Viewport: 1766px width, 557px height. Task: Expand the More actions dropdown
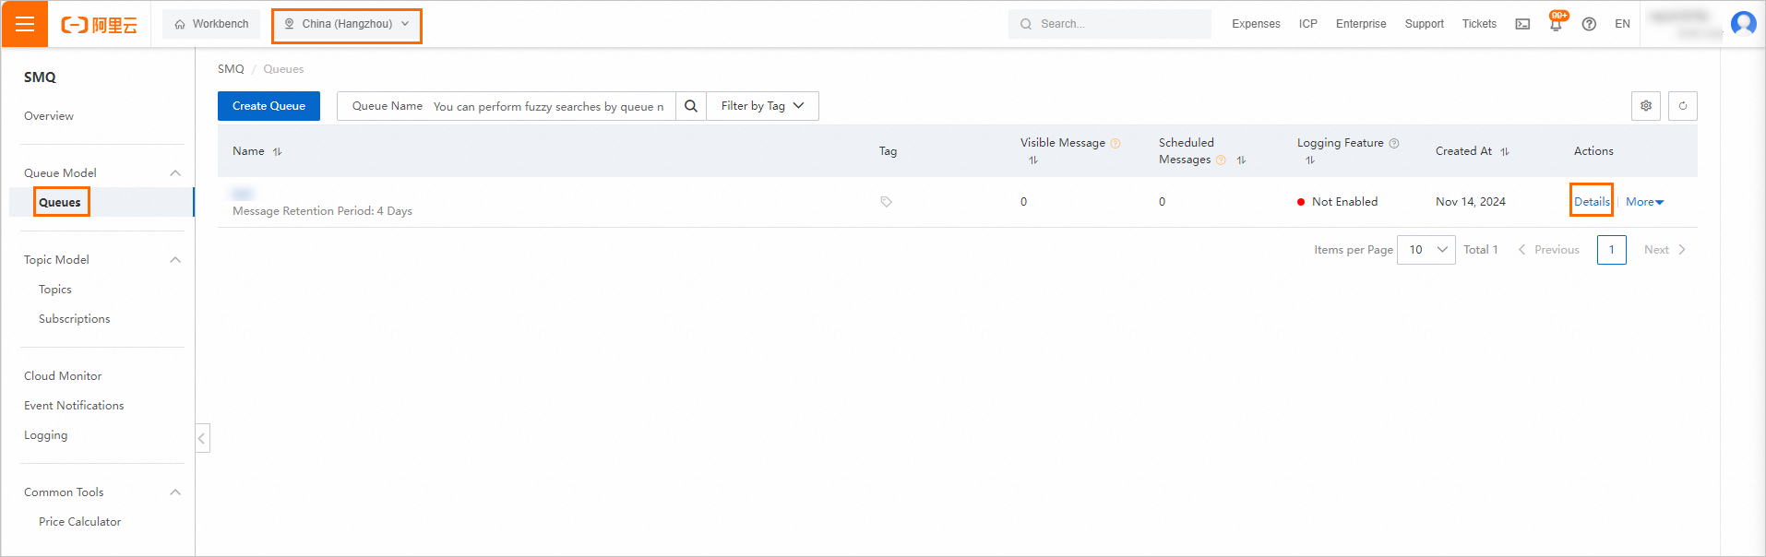click(x=1644, y=202)
